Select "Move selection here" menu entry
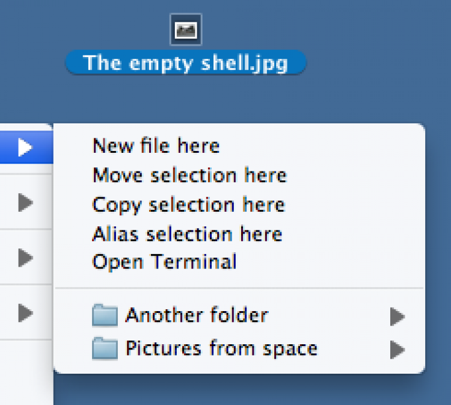The image size is (451, 405). click(189, 175)
